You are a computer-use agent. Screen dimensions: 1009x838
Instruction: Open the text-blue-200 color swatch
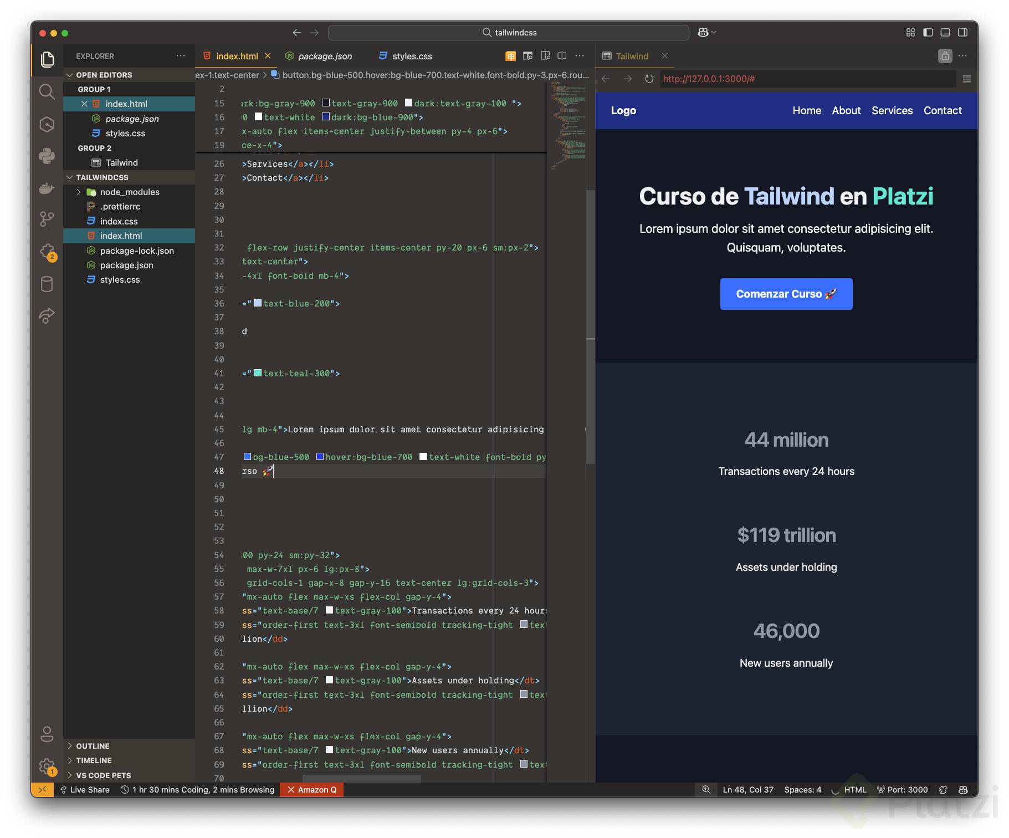click(258, 303)
